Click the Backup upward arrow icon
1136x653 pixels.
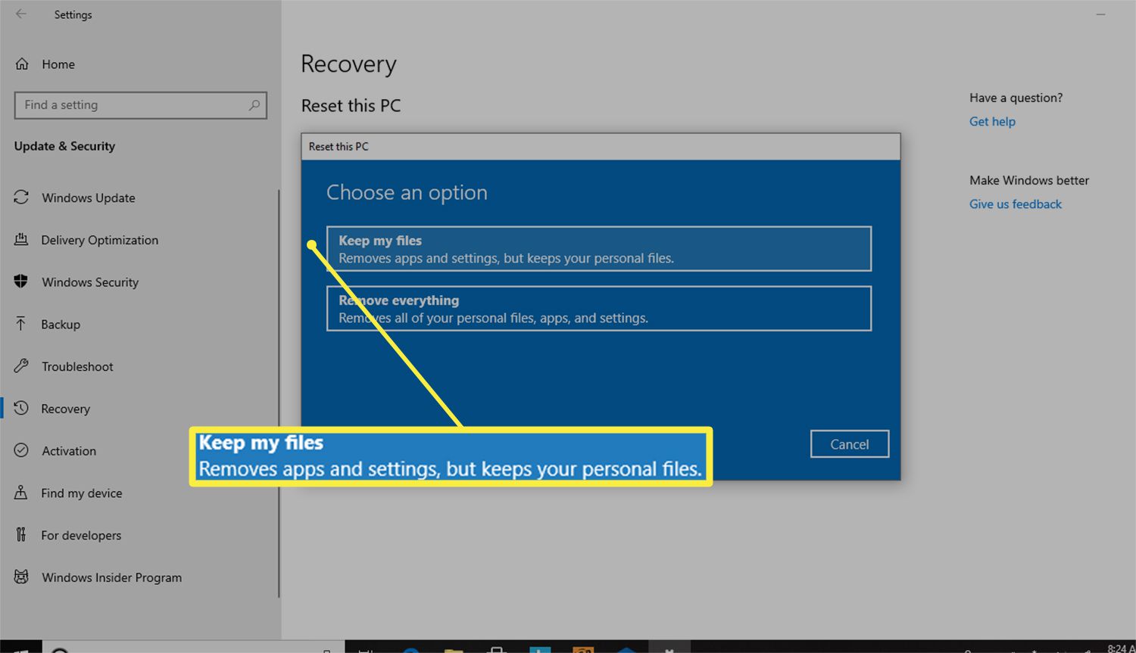coord(21,324)
